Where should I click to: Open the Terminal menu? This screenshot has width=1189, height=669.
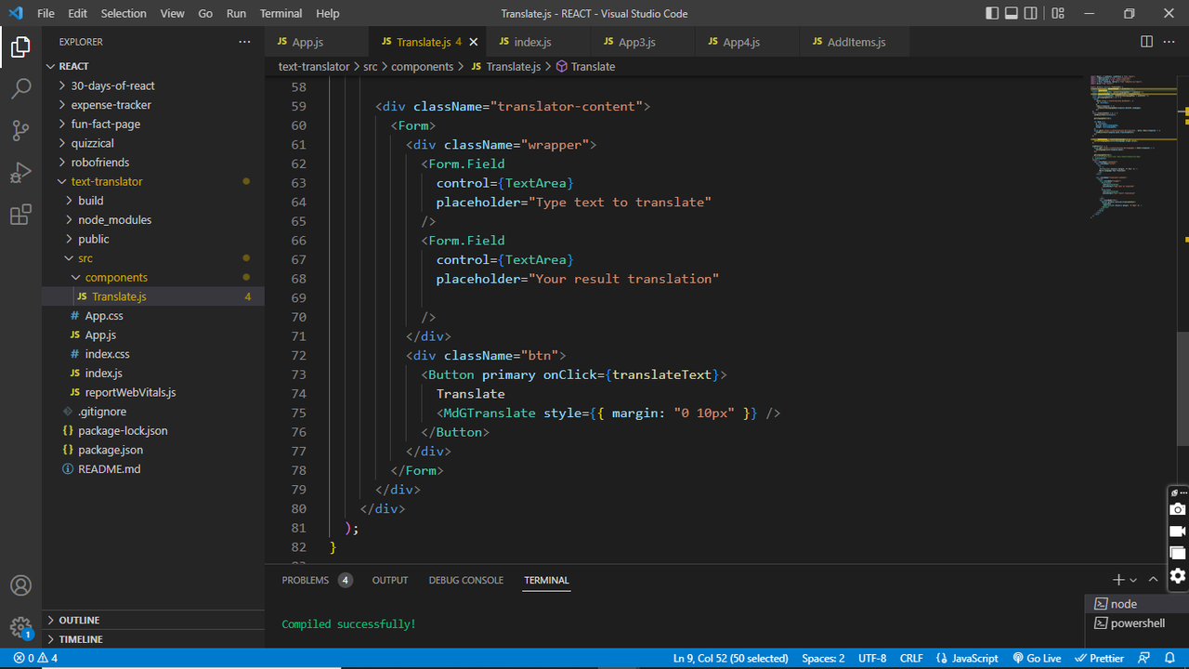click(281, 13)
